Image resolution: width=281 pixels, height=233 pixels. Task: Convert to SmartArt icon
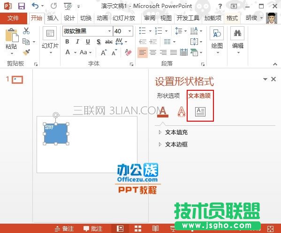tap(196, 52)
